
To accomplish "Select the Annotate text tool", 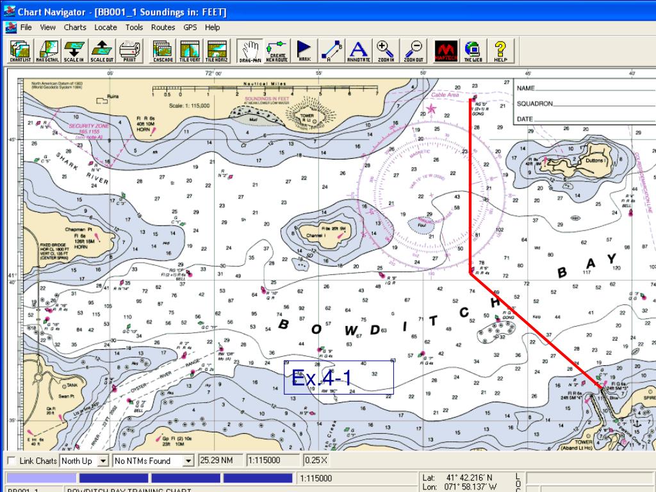I will (x=359, y=51).
